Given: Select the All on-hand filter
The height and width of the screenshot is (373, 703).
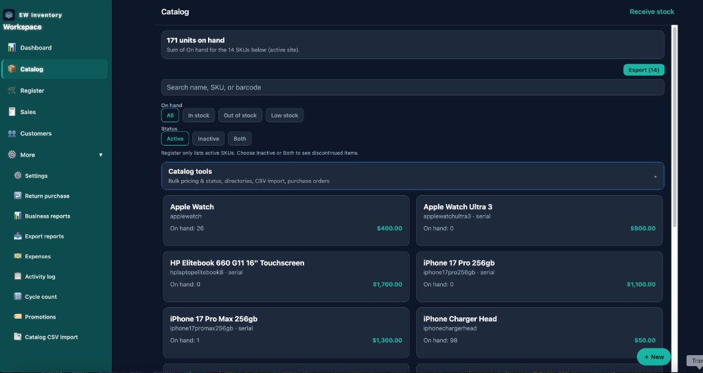Looking at the screenshot, I should [170, 115].
